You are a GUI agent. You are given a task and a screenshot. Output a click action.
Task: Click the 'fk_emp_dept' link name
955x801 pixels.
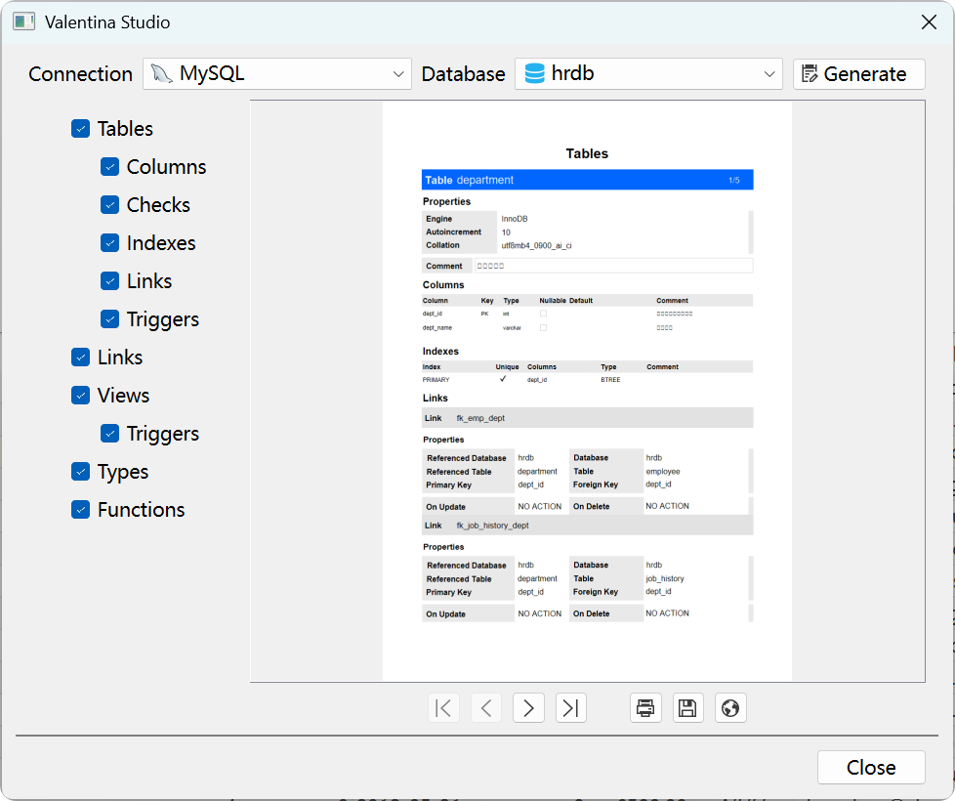tap(480, 418)
